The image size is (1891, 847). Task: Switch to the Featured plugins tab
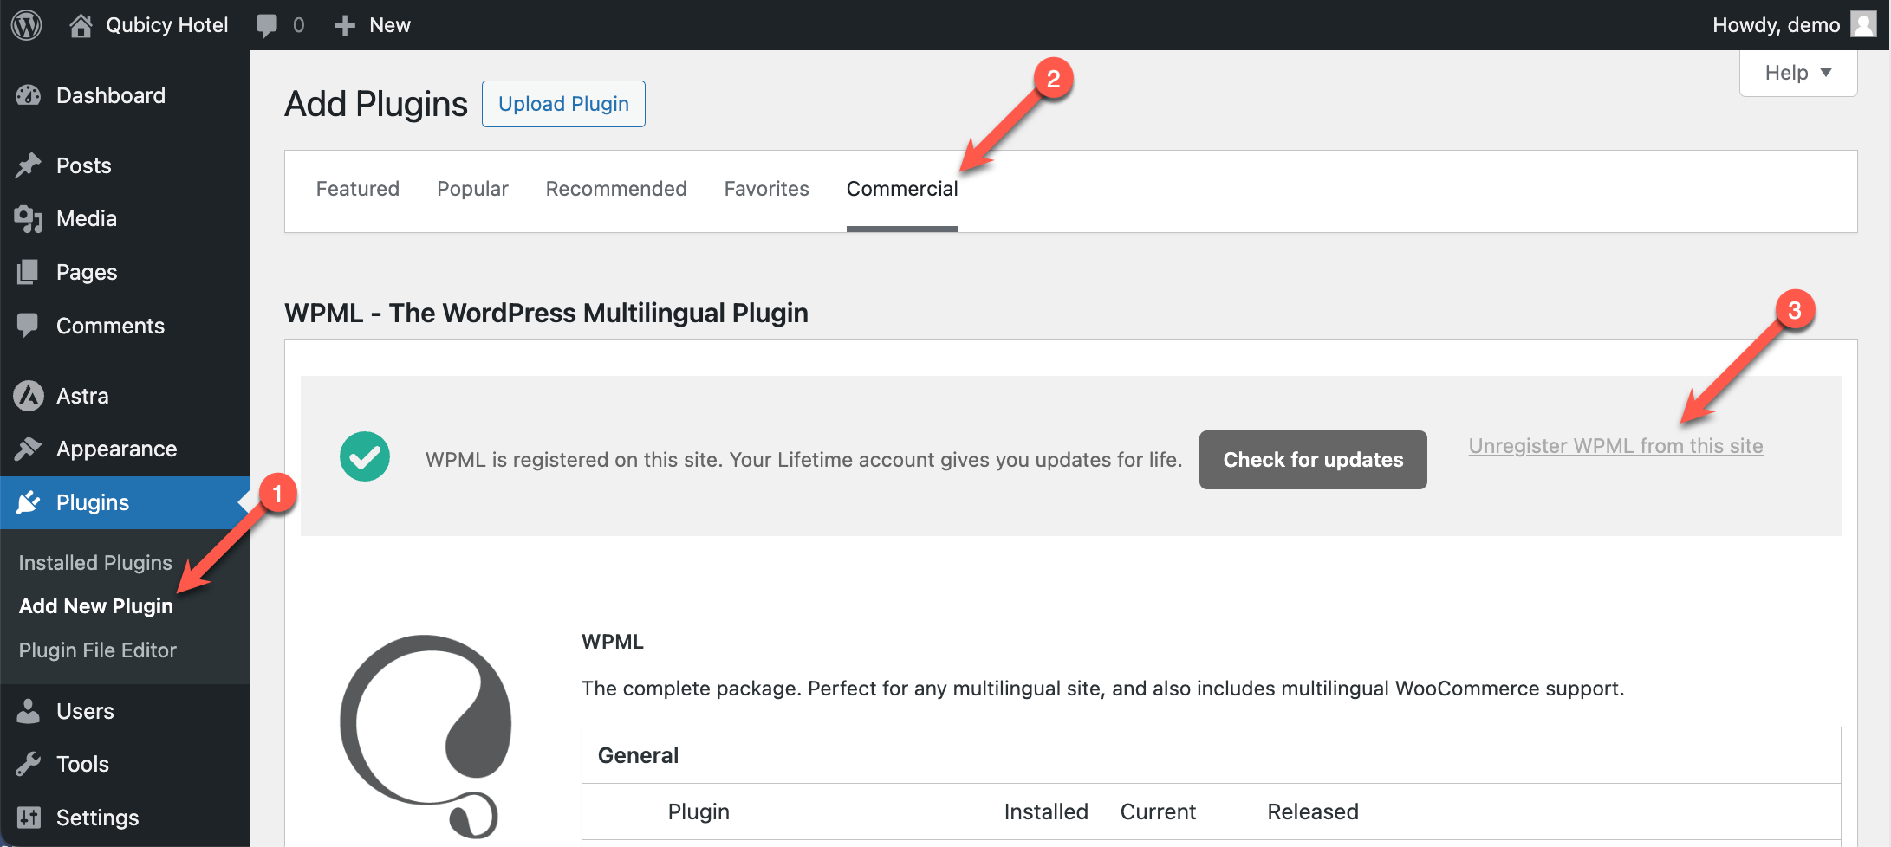(357, 189)
